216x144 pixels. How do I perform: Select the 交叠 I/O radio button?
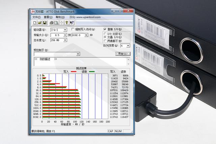click(x=105, y=37)
